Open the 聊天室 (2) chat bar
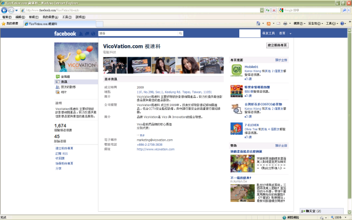 coord(322,211)
